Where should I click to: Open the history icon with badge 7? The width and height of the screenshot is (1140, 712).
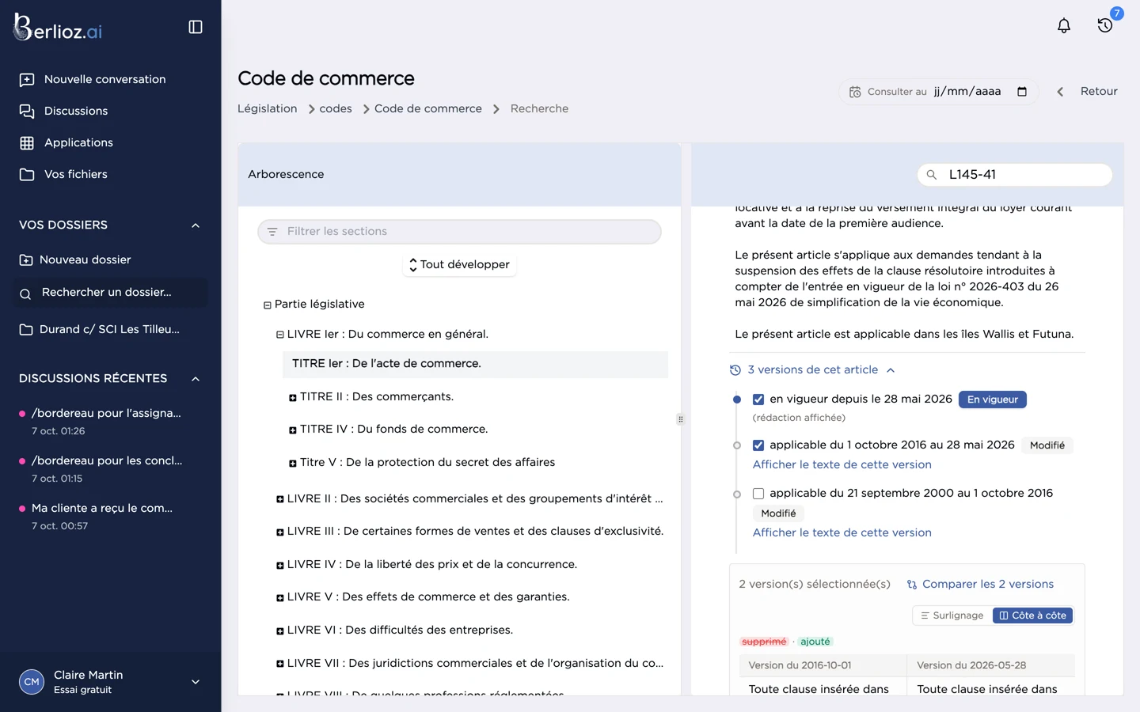pos(1105,25)
